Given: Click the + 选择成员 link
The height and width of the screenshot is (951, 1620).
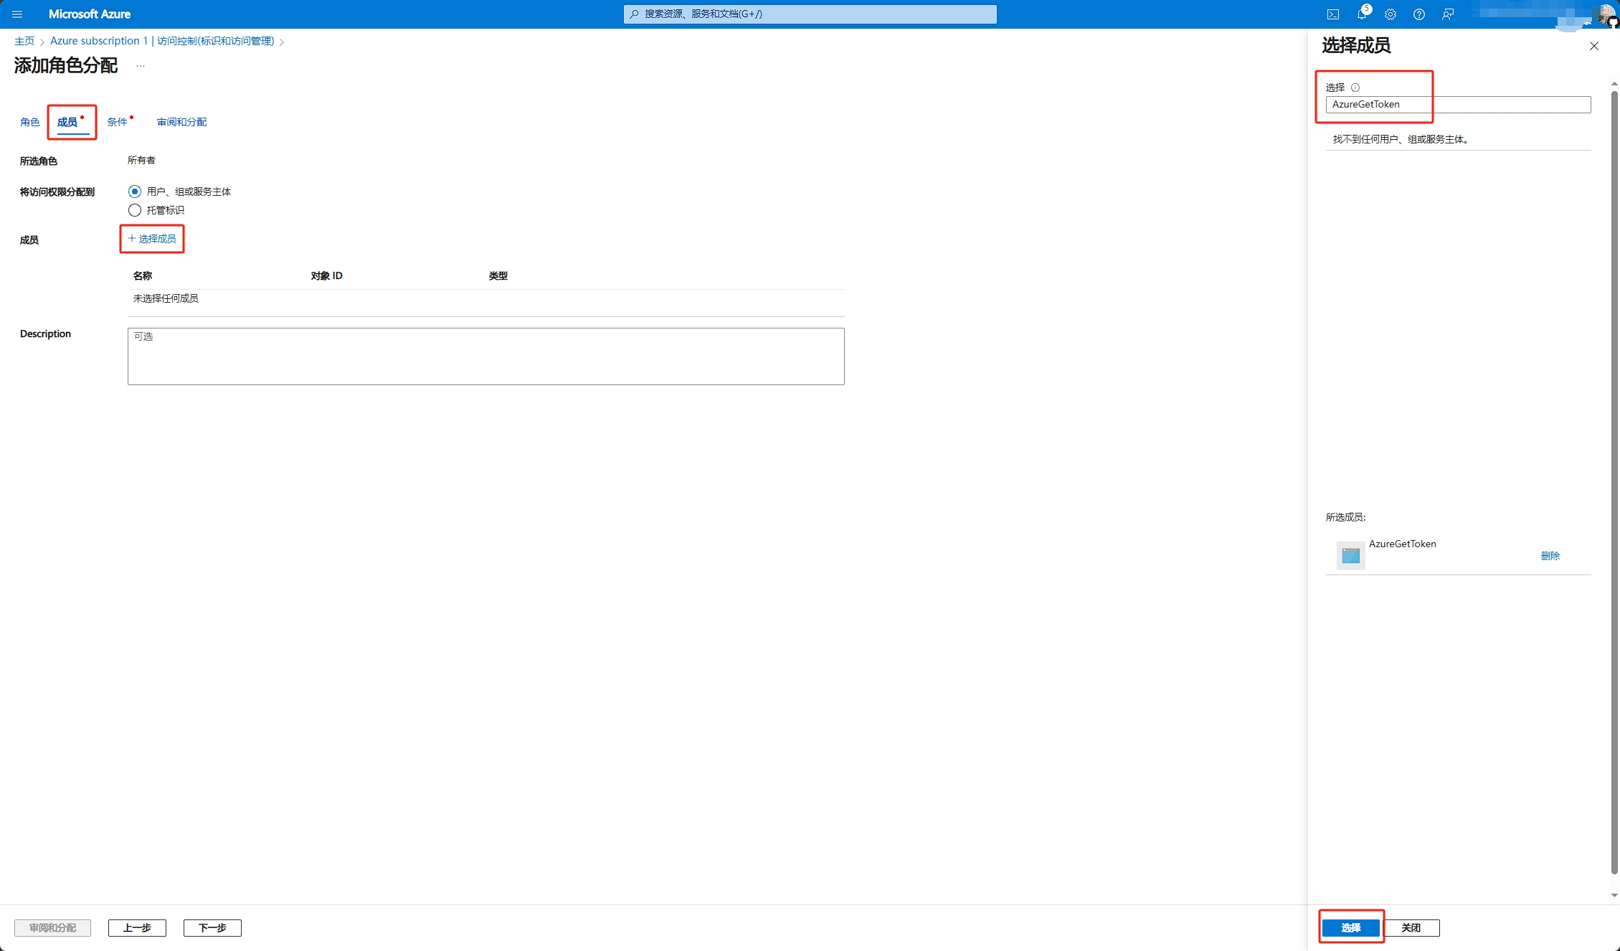Looking at the screenshot, I should point(152,239).
